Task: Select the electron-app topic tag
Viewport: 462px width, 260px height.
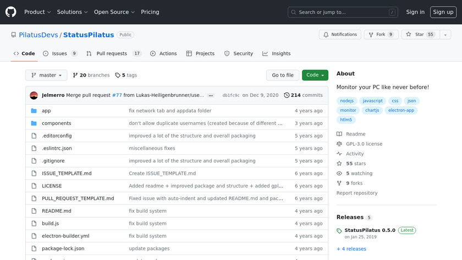Action: 402,110
